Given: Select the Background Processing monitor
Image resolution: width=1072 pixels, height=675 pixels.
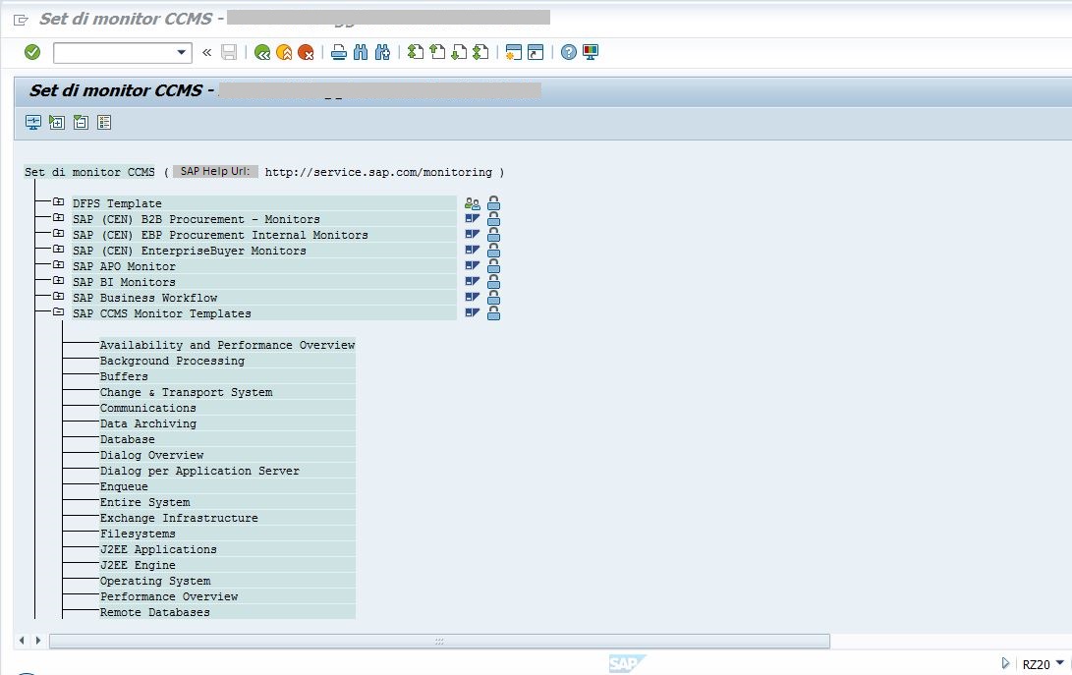Looking at the screenshot, I should pos(172,361).
